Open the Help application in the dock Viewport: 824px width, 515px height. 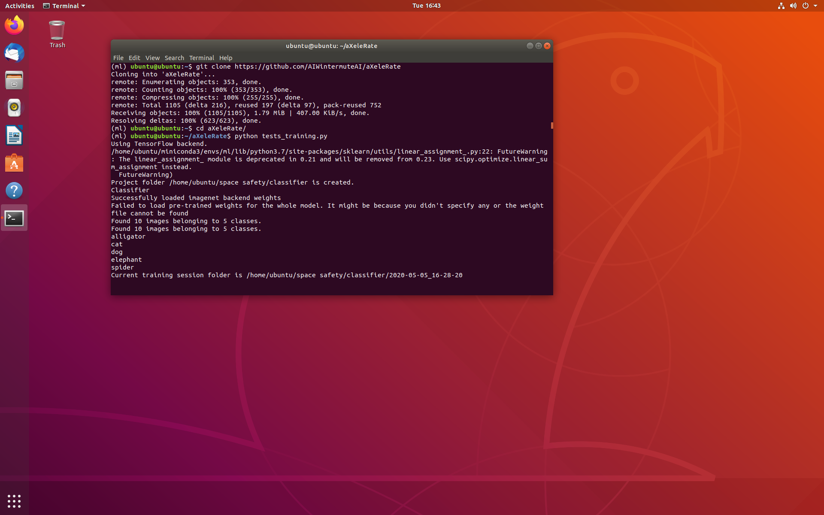pyautogui.click(x=14, y=190)
